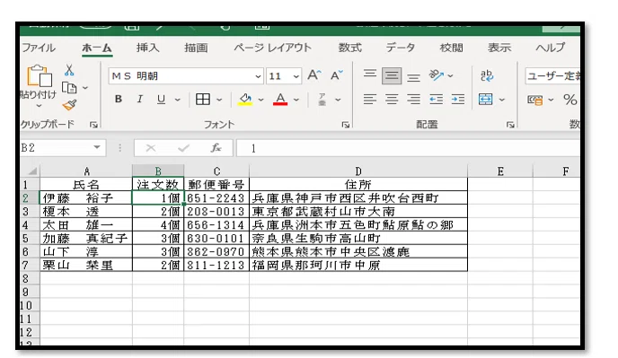Image resolution: width=618 pixels, height=358 pixels.
Task: Align text to top
Action: point(370,74)
